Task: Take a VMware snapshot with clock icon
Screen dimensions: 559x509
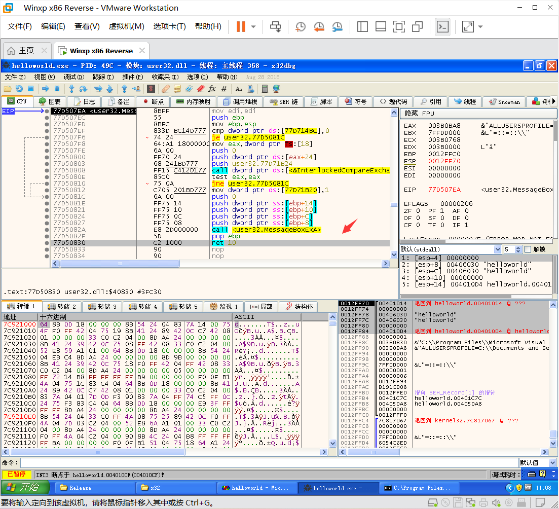Action: 300,26
